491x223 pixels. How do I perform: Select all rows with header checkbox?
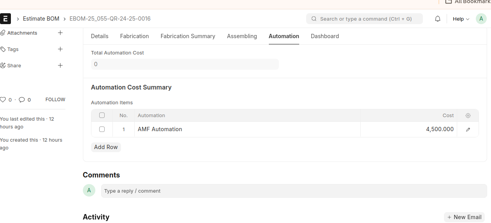point(102,115)
